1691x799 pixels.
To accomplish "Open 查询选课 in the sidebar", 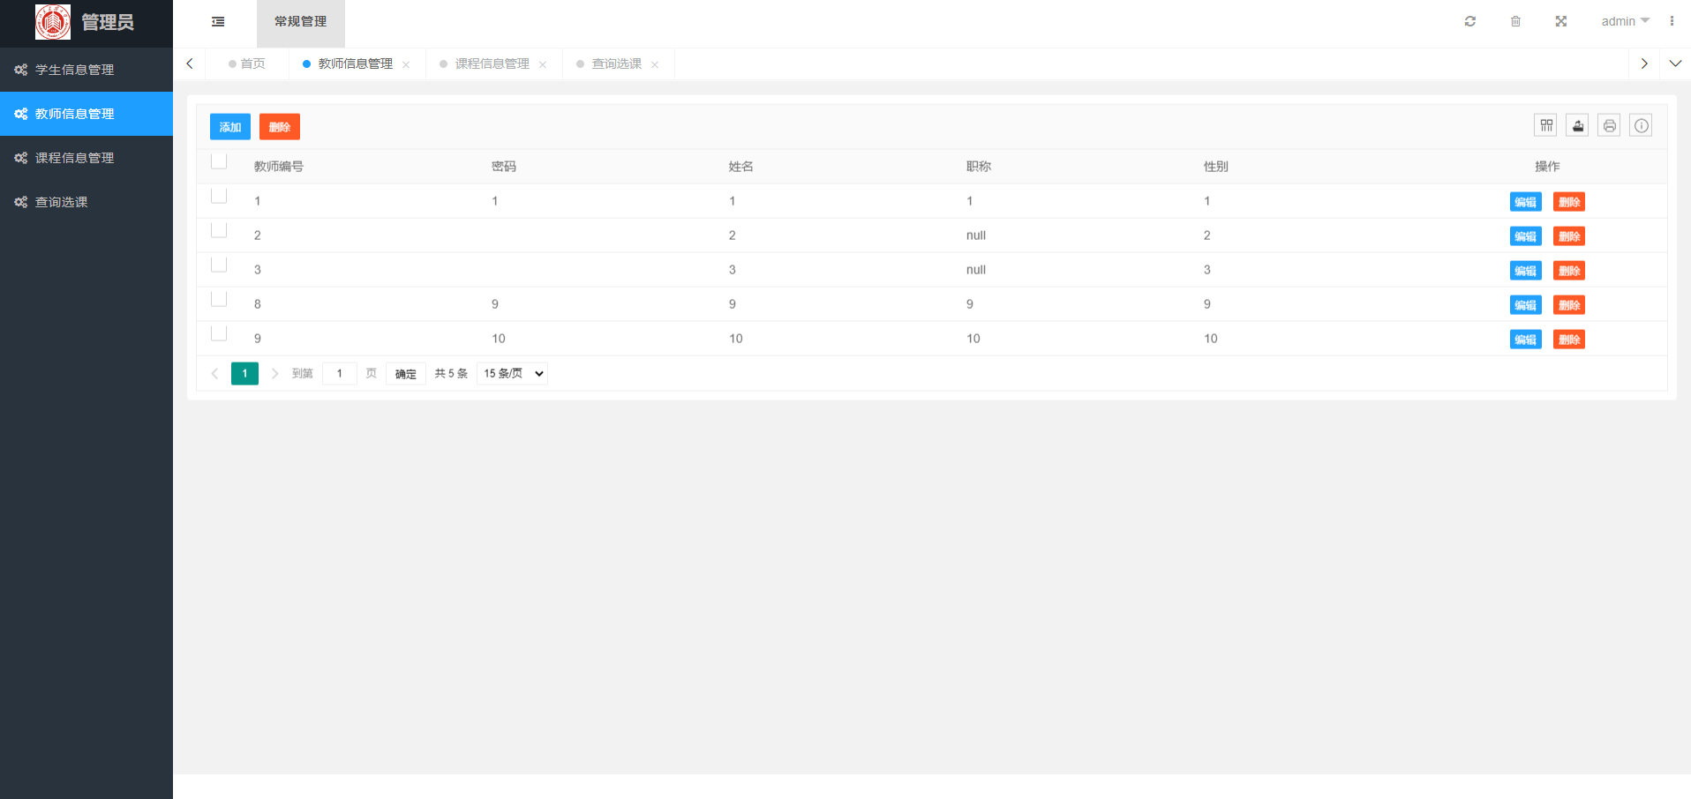I will (86, 202).
